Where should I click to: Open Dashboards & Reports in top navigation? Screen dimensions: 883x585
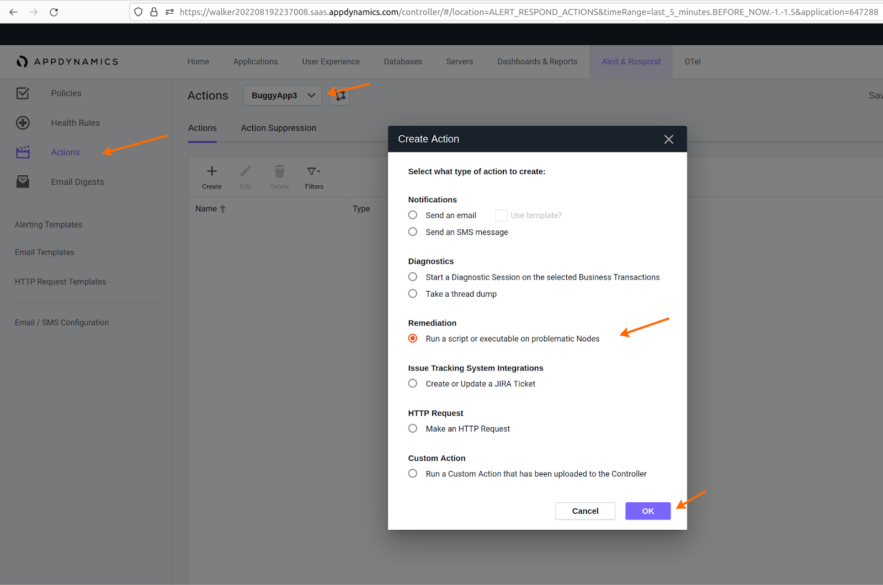click(538, 62)
